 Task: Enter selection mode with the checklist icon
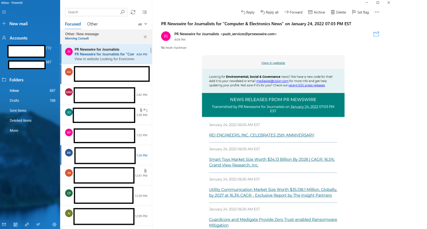pos(144,12)
